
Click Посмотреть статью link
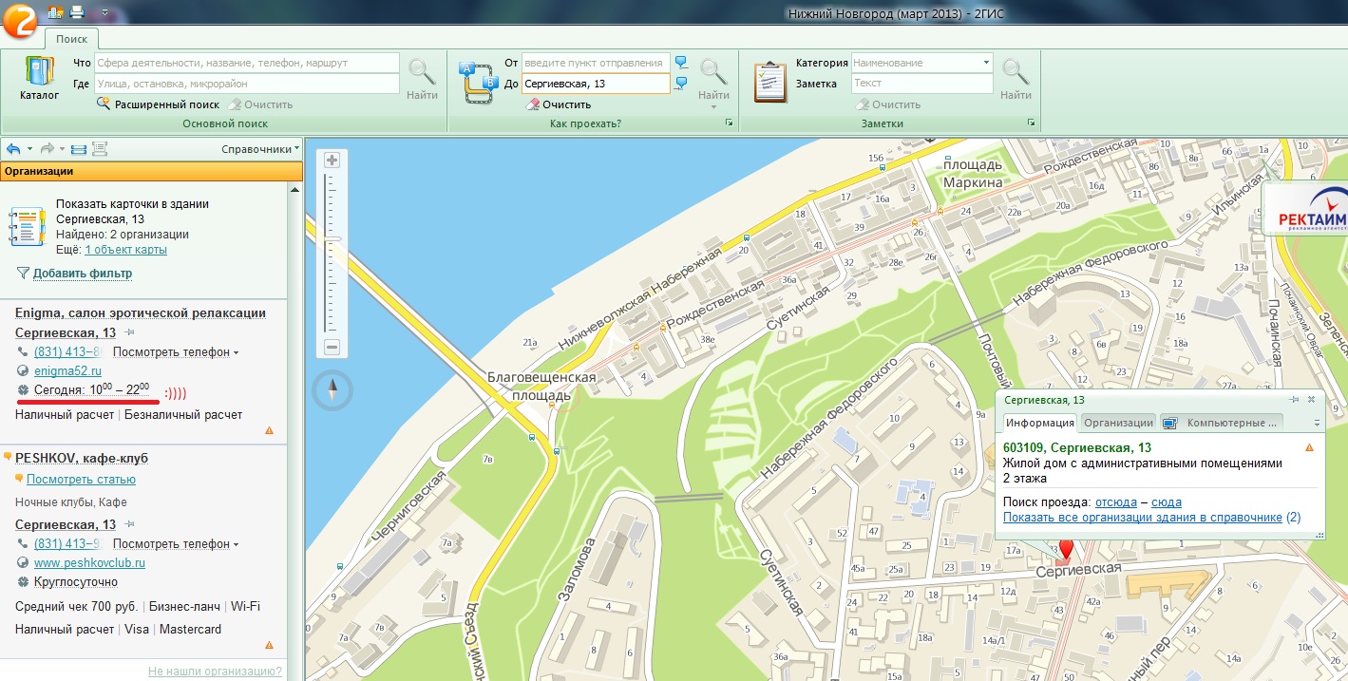tap(81, 480)
